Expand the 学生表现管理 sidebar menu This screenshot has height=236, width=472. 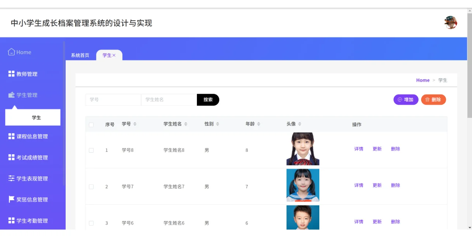pyautogui.click(x=32, y=178)
